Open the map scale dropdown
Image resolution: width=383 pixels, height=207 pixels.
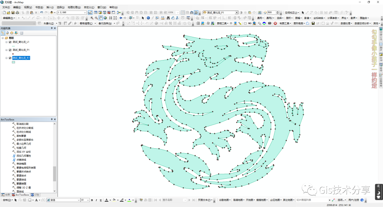pyautogui.click(x=85, y=12)
